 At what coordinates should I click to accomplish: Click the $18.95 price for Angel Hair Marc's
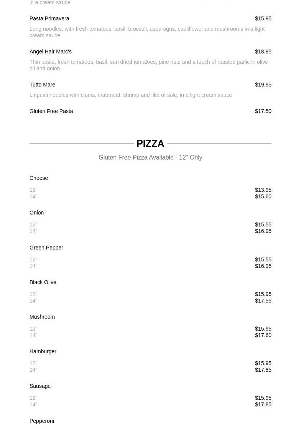263,52
